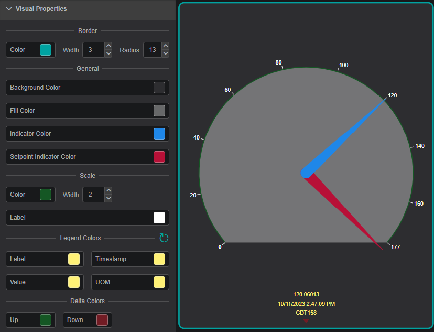Click the timestamp 10/11/2023 2:47:09 PM

click(x=306, y=304)
